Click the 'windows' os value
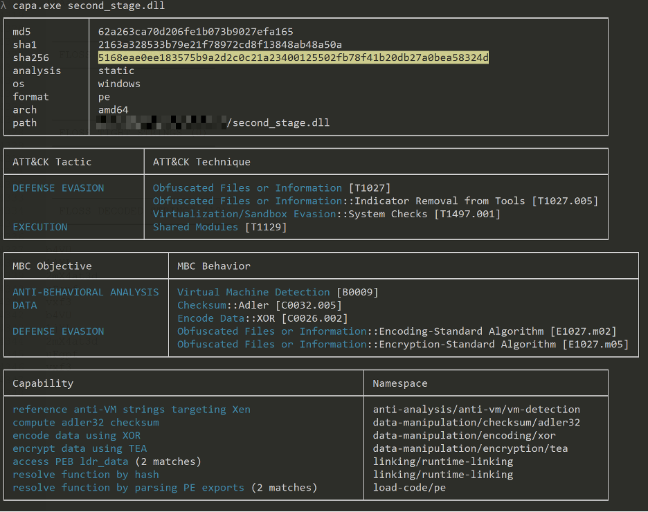 point(119,84)
